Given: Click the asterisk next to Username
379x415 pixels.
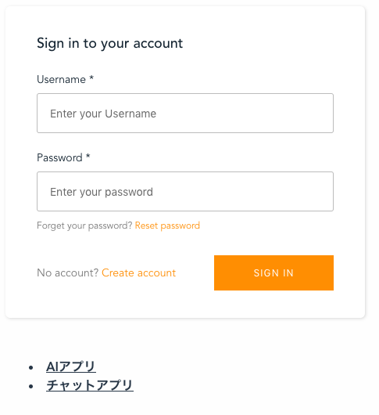Looking at the screenshot, I should (x=91, y=78).
